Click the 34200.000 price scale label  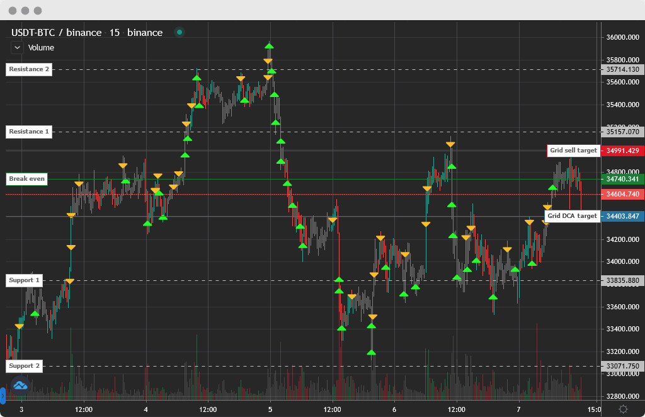pos(623,239)
